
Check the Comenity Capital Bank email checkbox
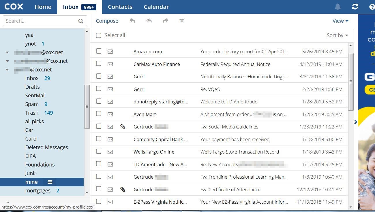click(99, 139)
